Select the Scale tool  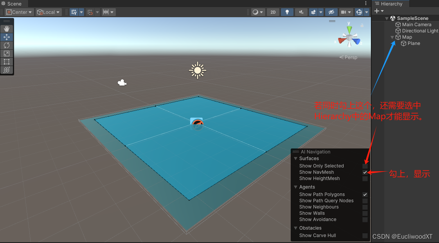[x=7, y=54]
